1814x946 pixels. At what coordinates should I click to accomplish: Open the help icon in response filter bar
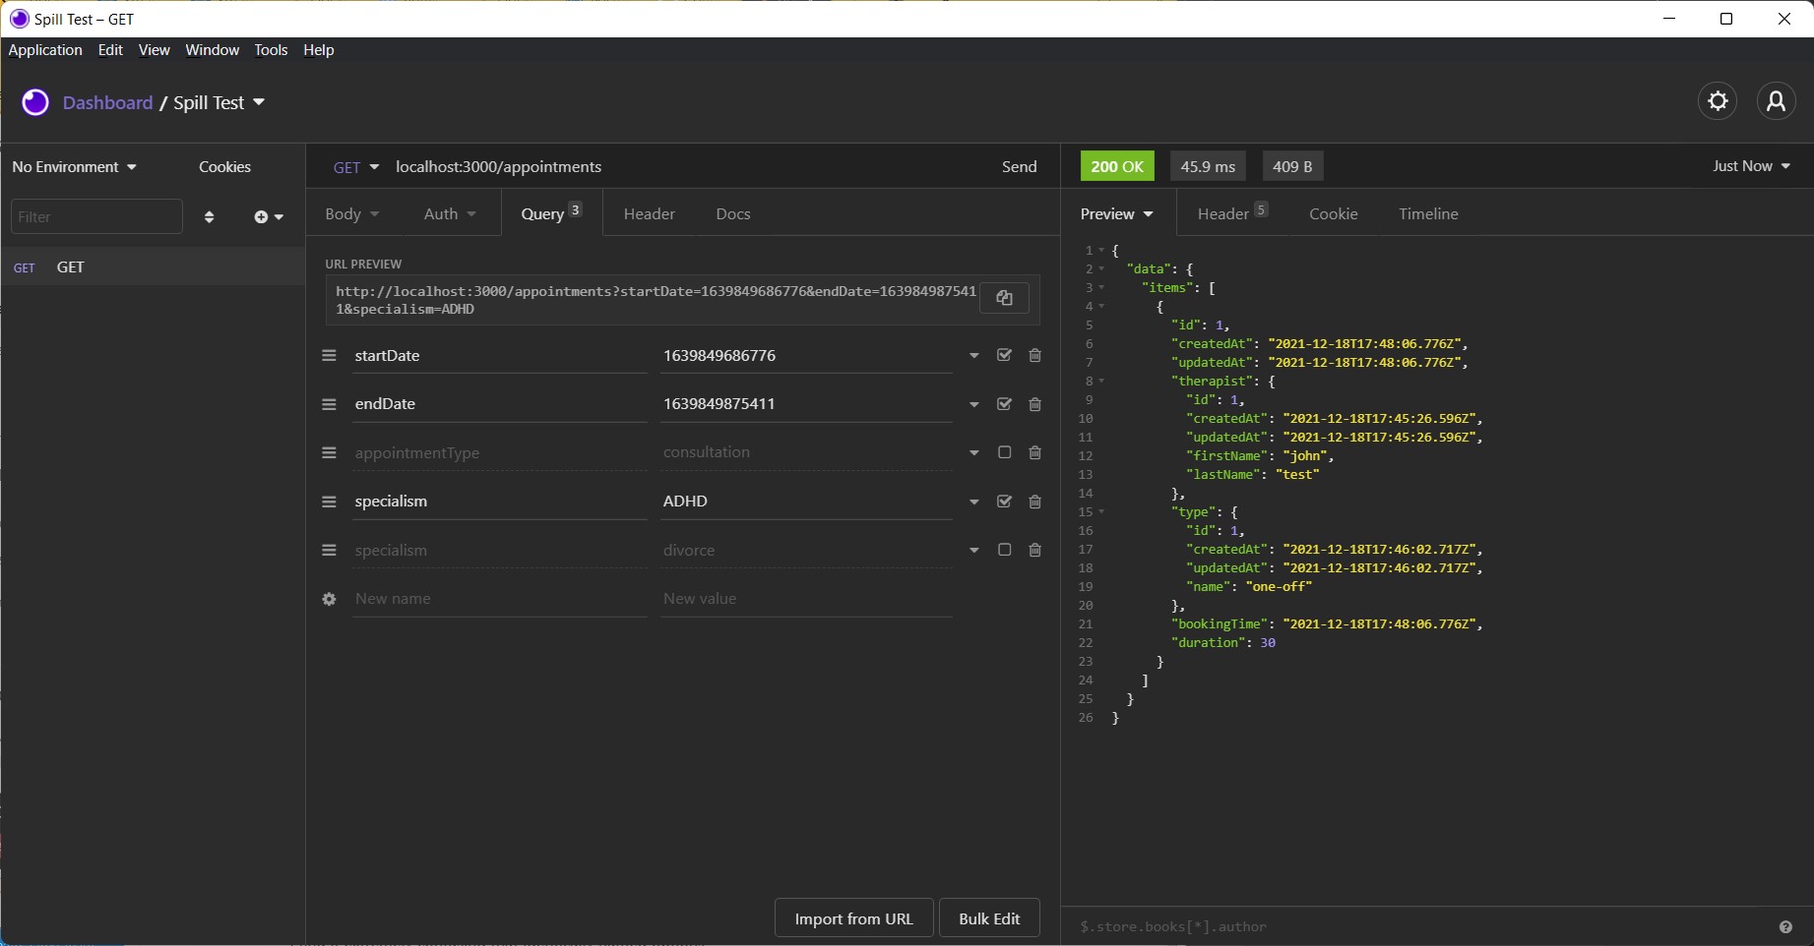[x=1785, y=926]
